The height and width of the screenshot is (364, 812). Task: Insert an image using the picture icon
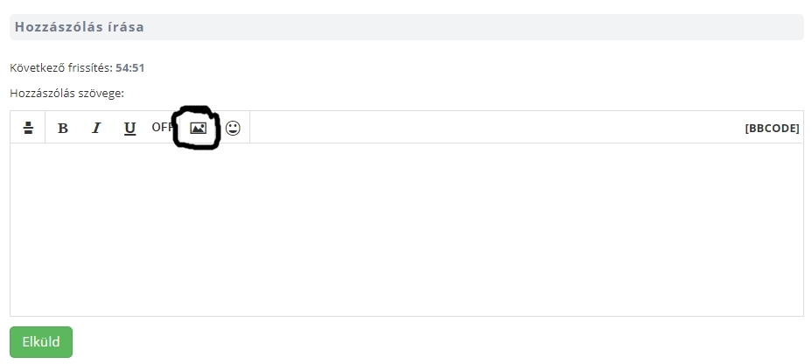point(198,128)
